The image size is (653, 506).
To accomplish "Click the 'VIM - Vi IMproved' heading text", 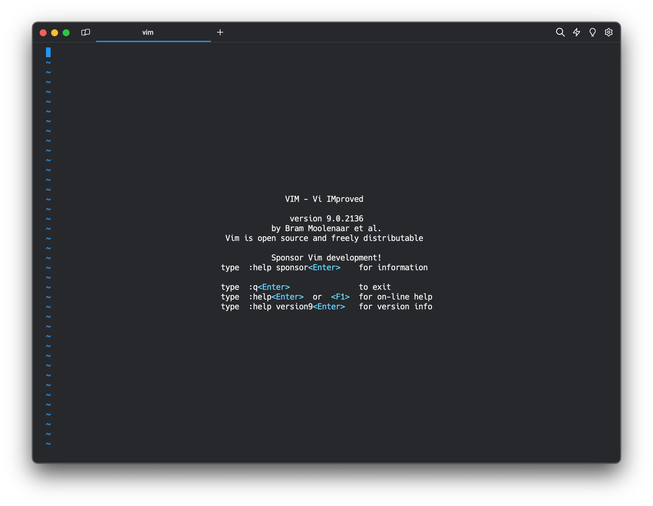I will coord(324,199).
